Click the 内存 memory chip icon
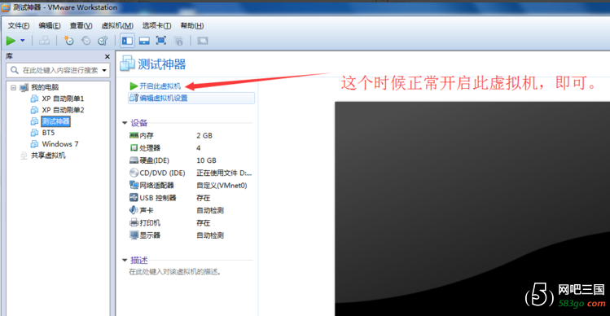Viewport: 610px width, 316px height. tap(134, 135)
